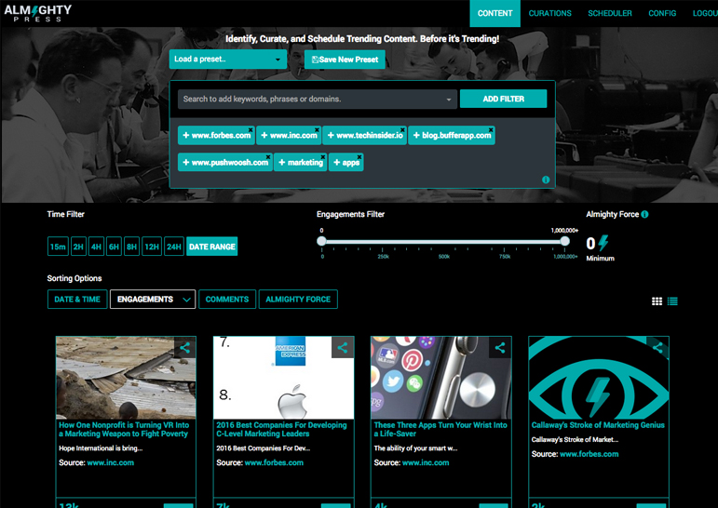Share the Callaway's Stroke article
The width and height of the screenshot is (718, 508).
click(x=657, y=348)
